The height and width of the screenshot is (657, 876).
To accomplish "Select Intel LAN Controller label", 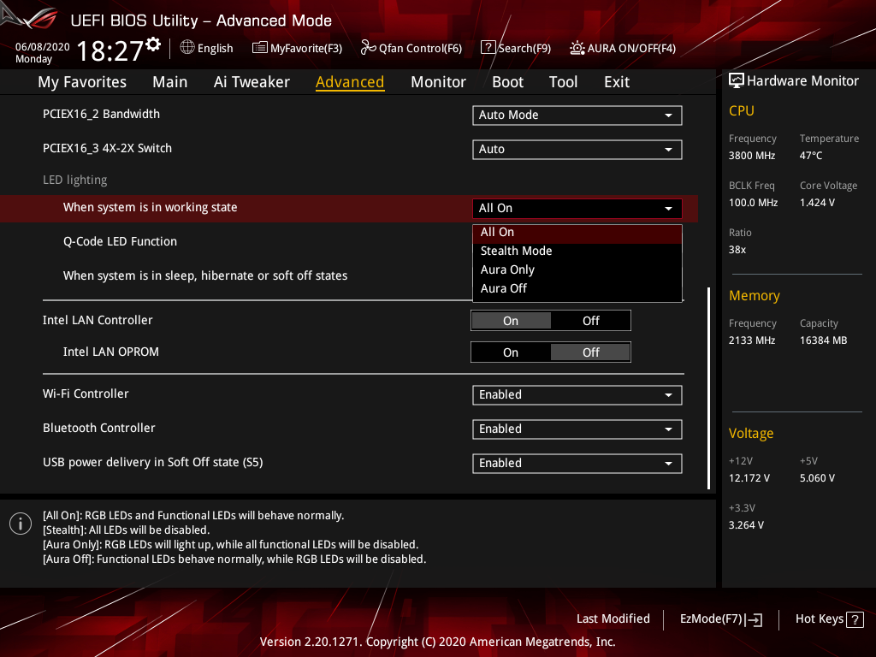I will point(98,320).
